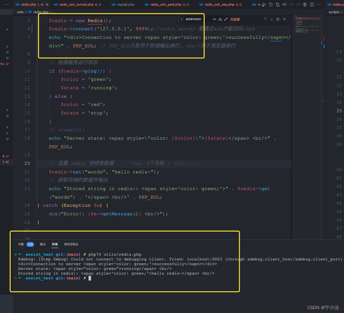344x313 pixels.
Task: Open more editor actions with the ellipsis
Action: tap(319, 4)
